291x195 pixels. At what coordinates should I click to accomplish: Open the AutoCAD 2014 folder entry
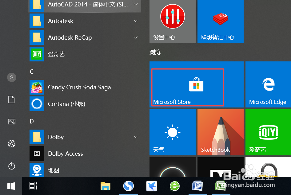coord(85,6)
